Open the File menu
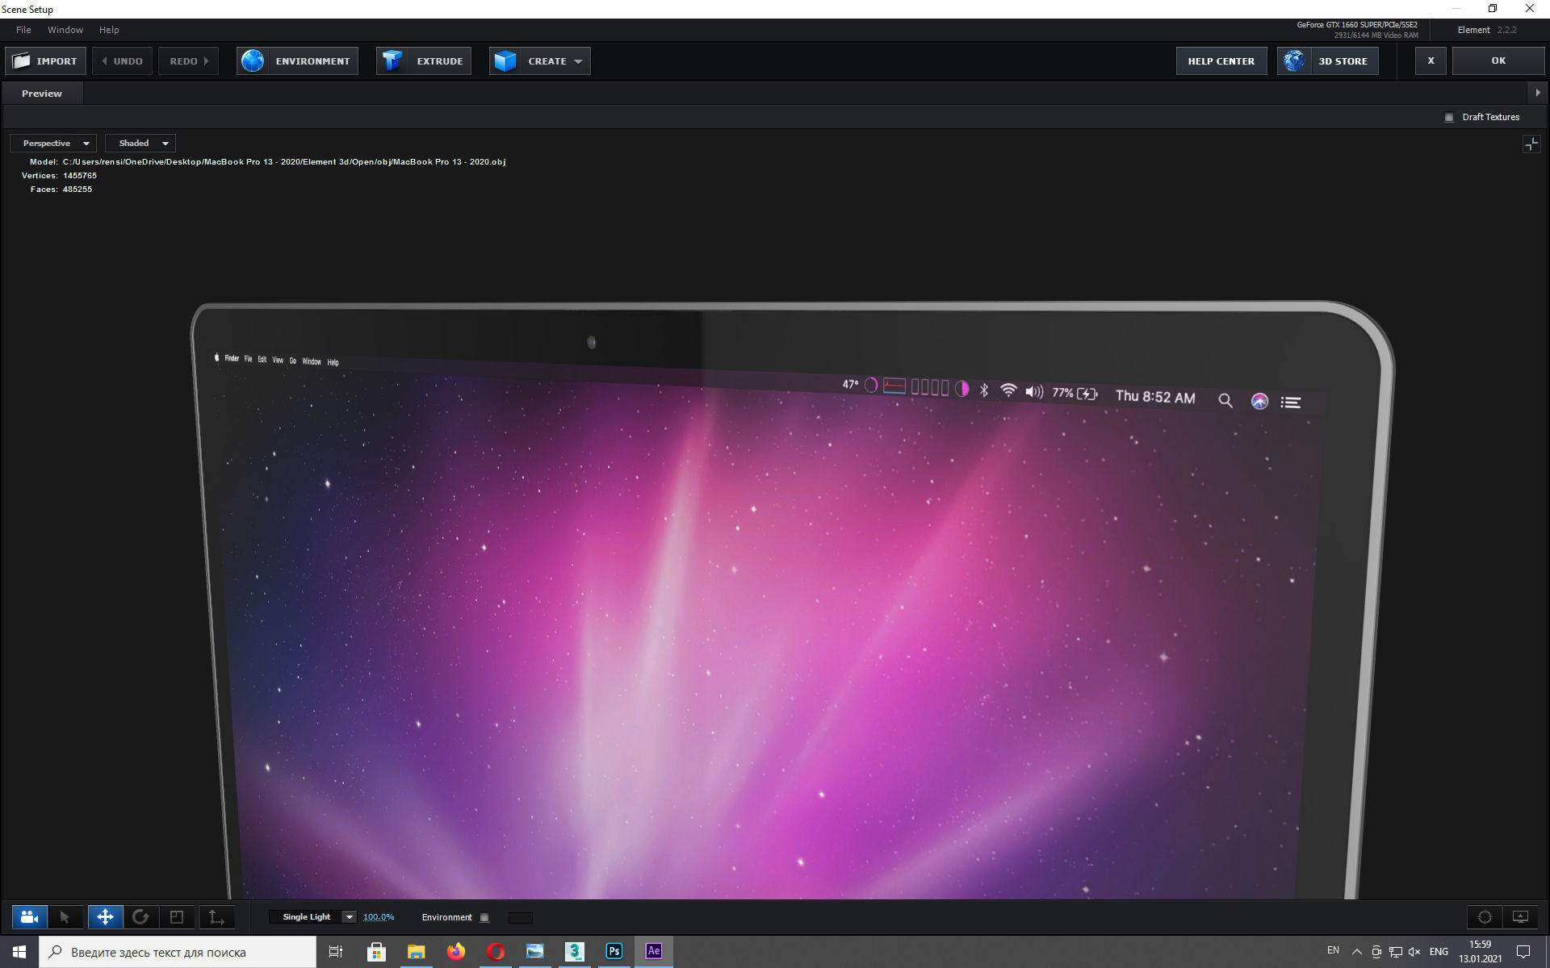1550x968 pixels. point(23,30)
